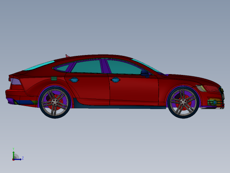Select the cyan windshield glass
The height and width of the screenshot is (173, 230).
pos(147,66)
